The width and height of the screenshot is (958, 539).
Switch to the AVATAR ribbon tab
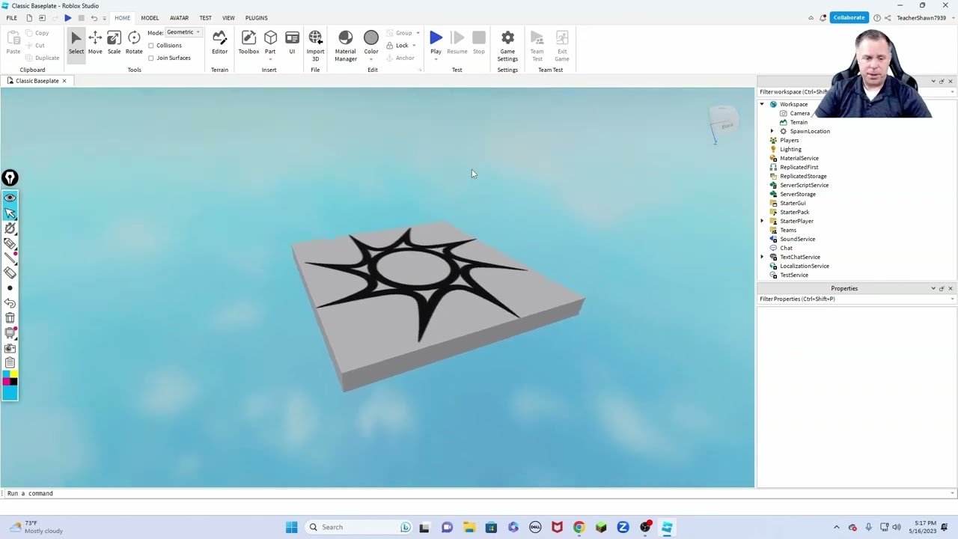pos(179,18)
